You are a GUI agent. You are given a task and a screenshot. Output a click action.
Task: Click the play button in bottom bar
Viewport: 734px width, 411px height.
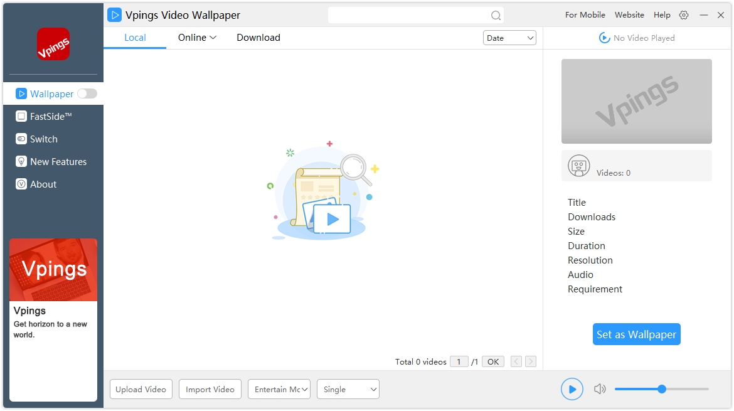click(x=572, y=389)
